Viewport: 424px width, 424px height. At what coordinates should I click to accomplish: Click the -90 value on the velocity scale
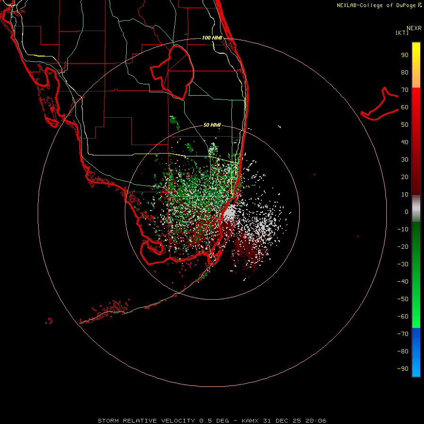click(x=403, y=369)
